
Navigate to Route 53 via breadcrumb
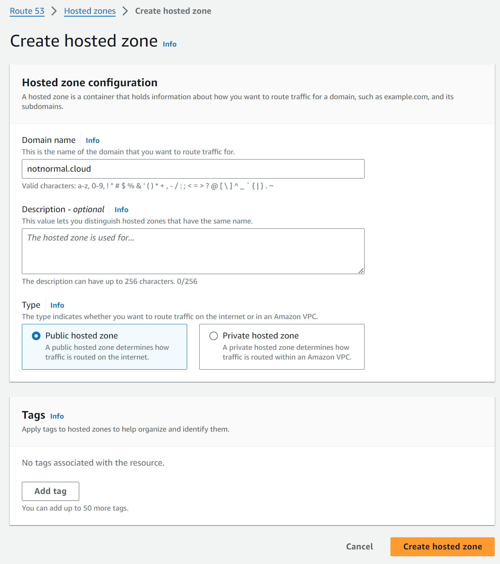27,11
